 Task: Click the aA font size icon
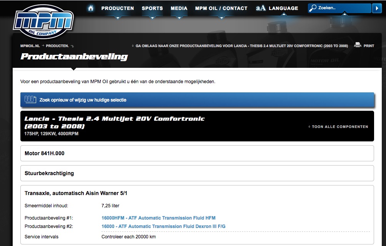click(261, 8)
